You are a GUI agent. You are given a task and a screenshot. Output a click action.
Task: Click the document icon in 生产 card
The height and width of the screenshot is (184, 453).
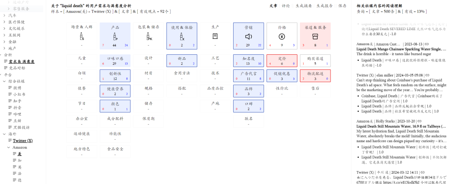[215, 36]
